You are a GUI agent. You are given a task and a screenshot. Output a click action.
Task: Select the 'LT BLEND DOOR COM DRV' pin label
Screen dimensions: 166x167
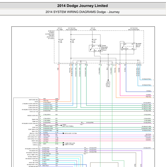coord(30,104)
